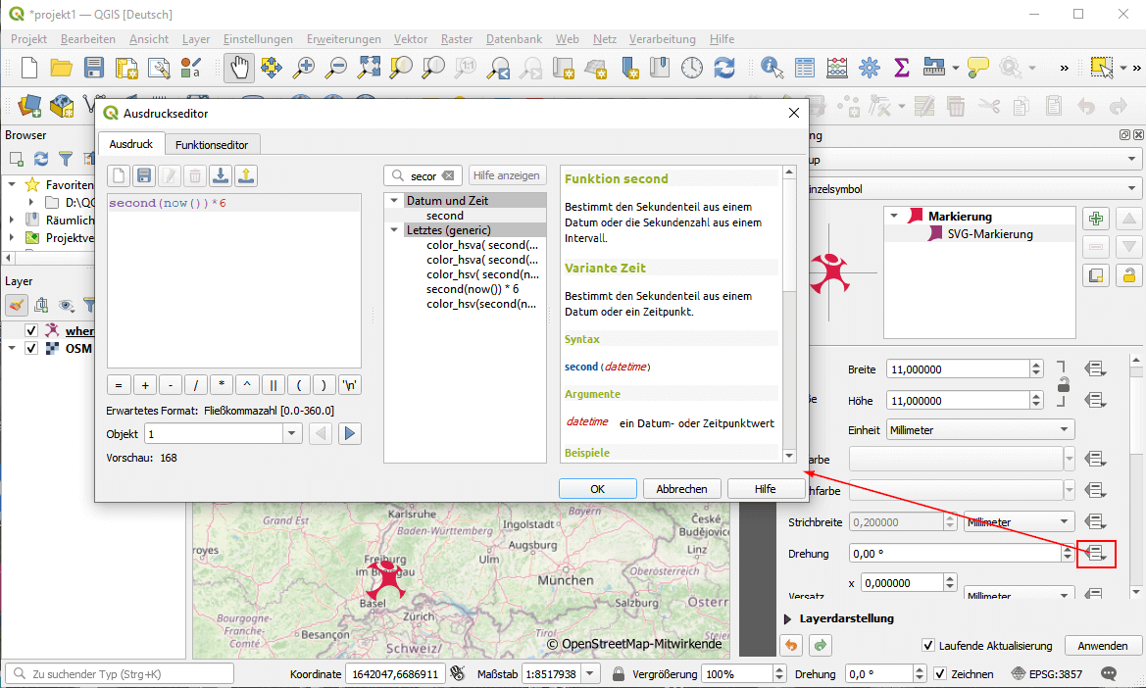Open the attribute table from toolbar
1146x688 pixels.
[805, 68]
